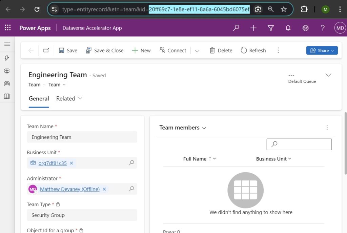Image resolution: width=347 pixels, height=233 pixels.
Task: Click the browser address bar URL
Action: click(x=156, y=9)
